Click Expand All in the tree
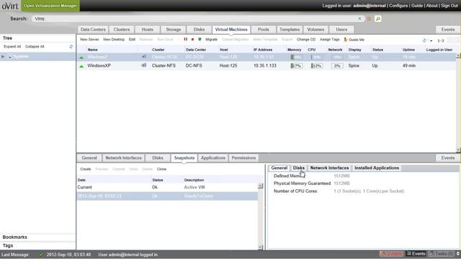 pyautogui.click(x=12, y=47)
